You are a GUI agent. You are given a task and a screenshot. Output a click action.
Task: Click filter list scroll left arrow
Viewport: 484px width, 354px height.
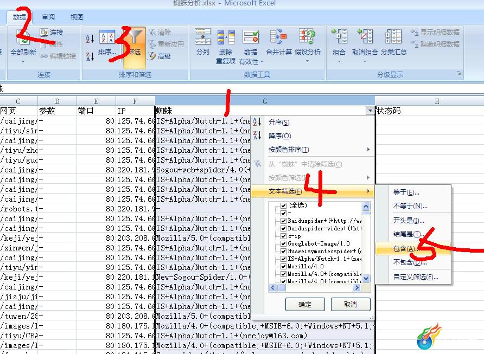point(273,288)
